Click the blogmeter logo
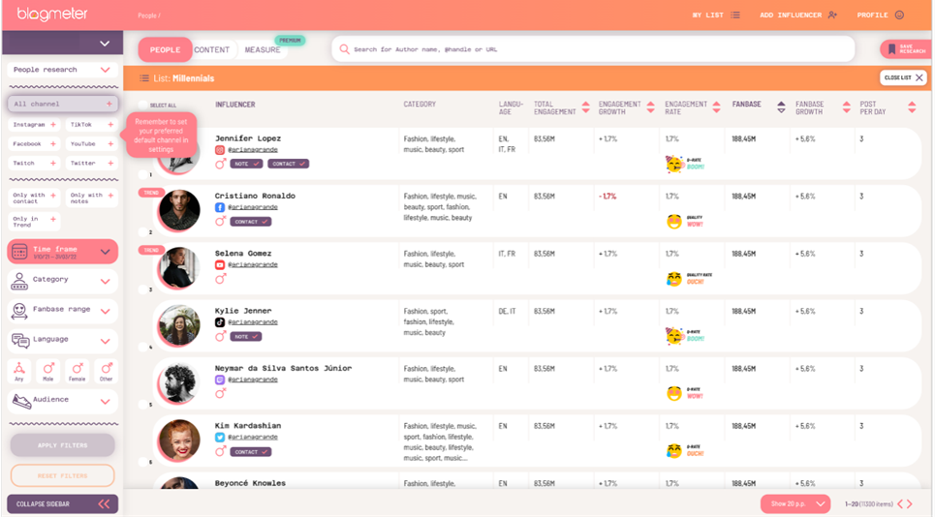 pos(52,14)
